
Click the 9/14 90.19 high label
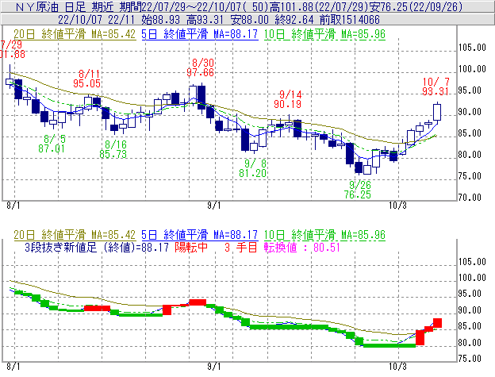click(x=288, y=99)
